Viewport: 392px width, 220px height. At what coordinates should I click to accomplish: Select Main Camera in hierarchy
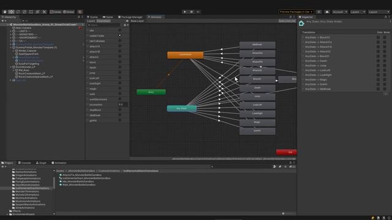[23, 28]
